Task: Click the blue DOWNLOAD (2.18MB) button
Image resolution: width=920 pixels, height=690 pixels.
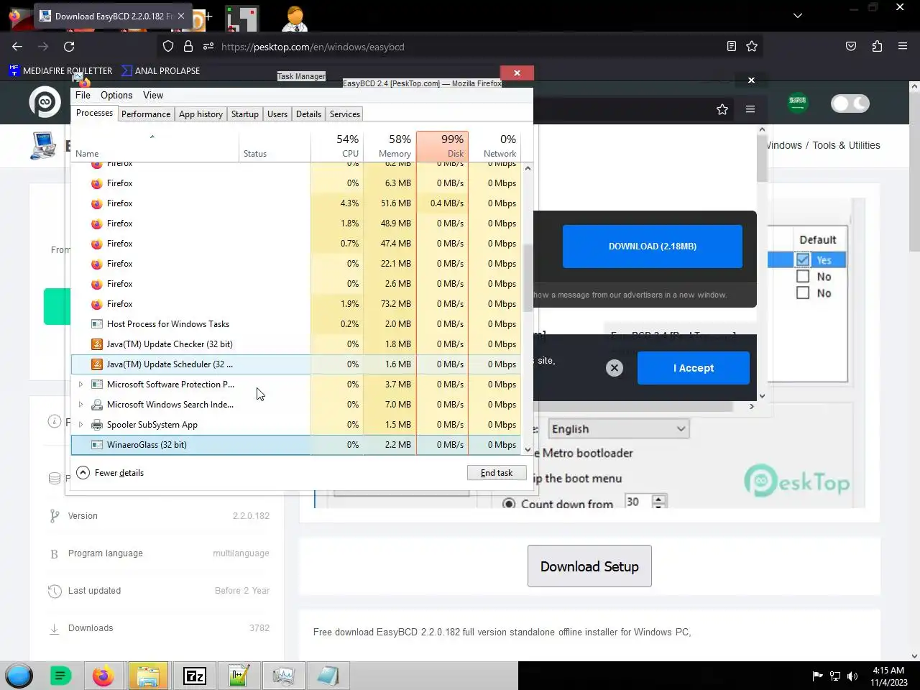Action: pos(653,247)
